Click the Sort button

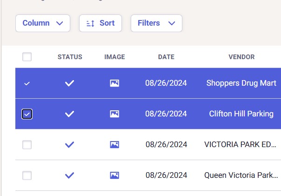[x=100, y=23]
